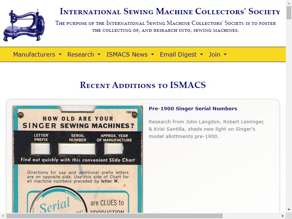
Task: Open the ISMACS News dropdown
Action: coord(130,54)
